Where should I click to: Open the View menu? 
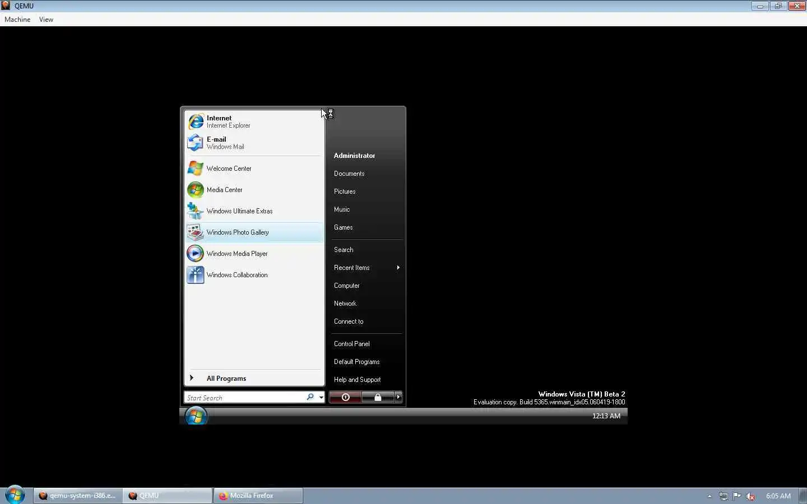46,19
